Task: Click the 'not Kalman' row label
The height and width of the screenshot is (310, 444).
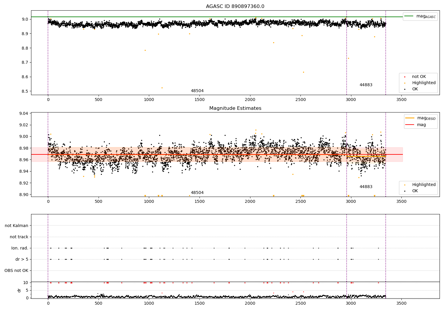Action: (17, 226)
